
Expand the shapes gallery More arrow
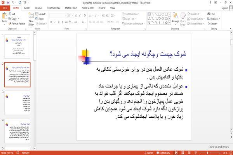[170, 23]
